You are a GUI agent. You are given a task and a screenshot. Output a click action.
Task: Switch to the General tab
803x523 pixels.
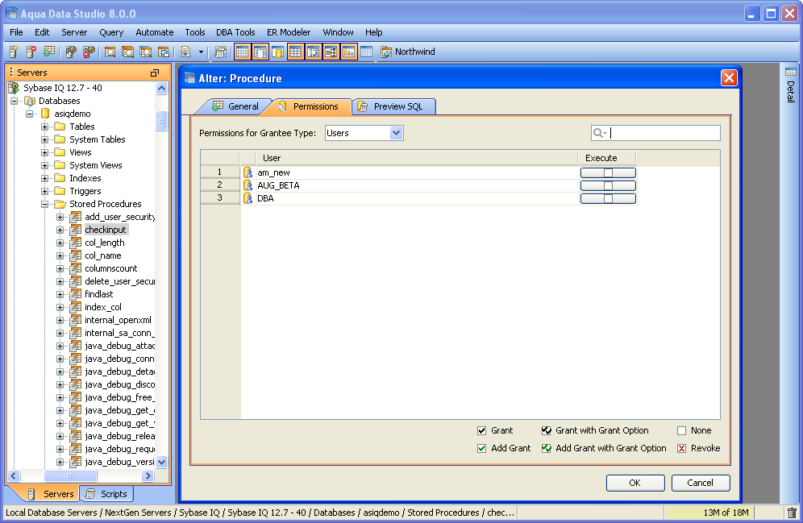point(235,106)
